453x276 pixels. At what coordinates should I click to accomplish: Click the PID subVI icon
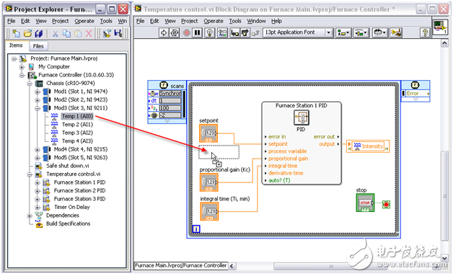tap(302, 118)
